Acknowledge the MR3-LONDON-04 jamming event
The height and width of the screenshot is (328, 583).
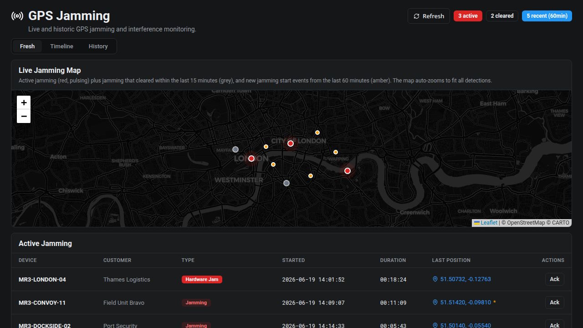tap(554, 279)
